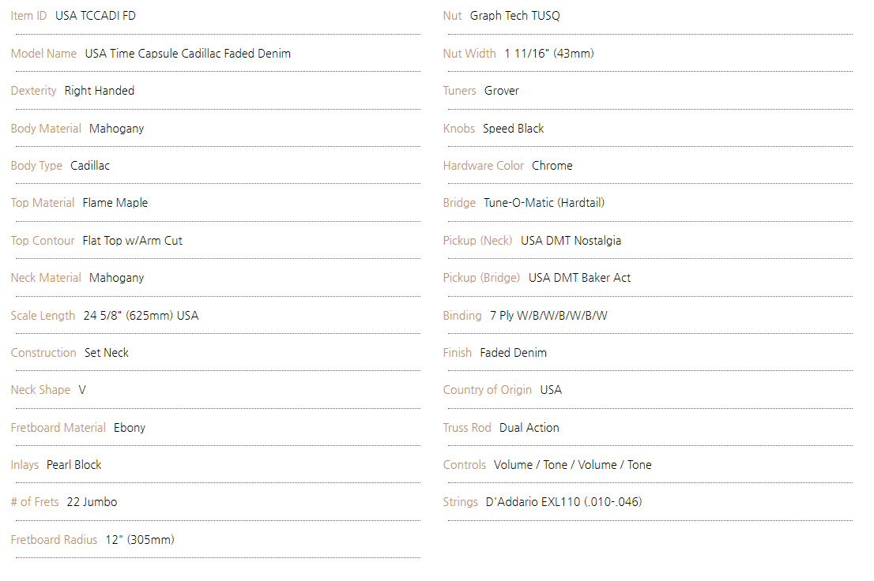Select the Graph Tech TUSQ nut value
Image resolution: width=874 pixels, height=581 pixels.
coord(514,16)
